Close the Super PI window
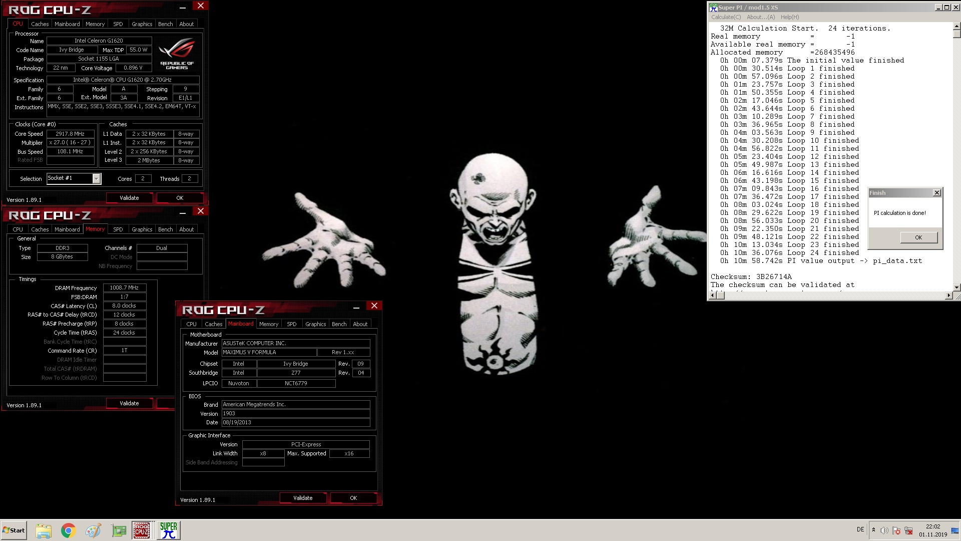Viewport: 961px width, 541px height. 955,8
